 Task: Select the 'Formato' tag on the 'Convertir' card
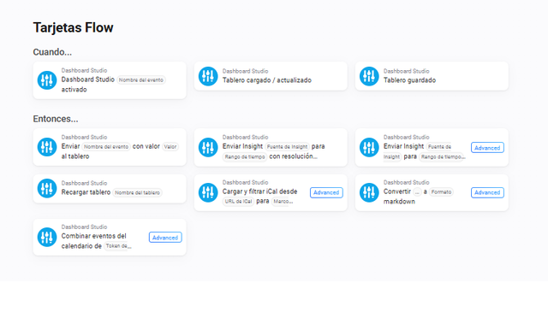(x=441, y=191)
